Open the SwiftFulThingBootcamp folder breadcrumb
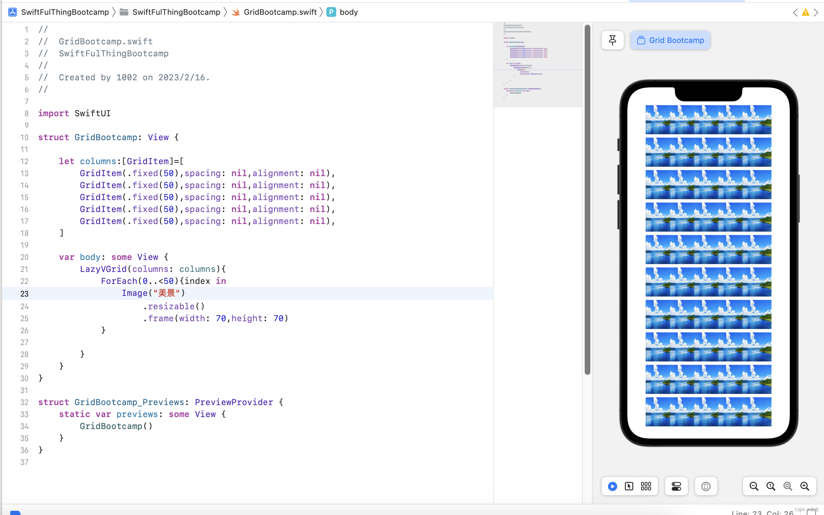The width and height of the screenshot is (824, 515). click(x=176, y=12)
